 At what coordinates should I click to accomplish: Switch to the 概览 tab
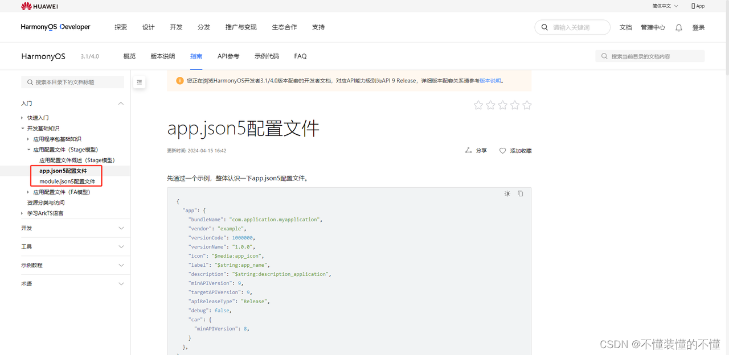click(x=129, y=56)
